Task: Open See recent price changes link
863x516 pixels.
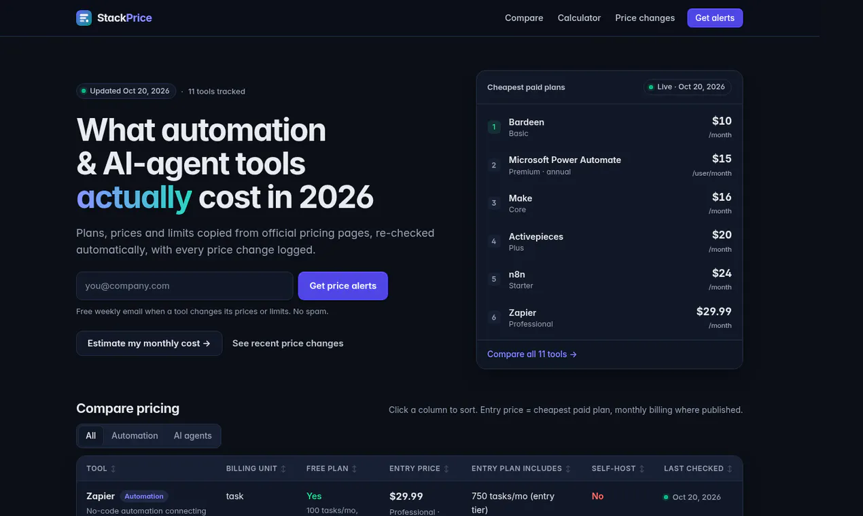Action: click(x=288, y=344)
